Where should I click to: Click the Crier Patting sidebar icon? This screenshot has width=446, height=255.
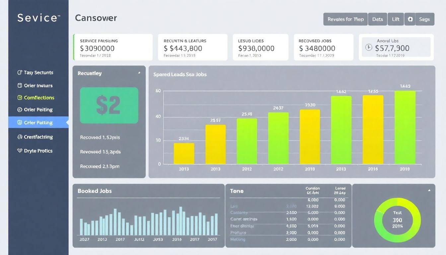click(x=20, y=123)
